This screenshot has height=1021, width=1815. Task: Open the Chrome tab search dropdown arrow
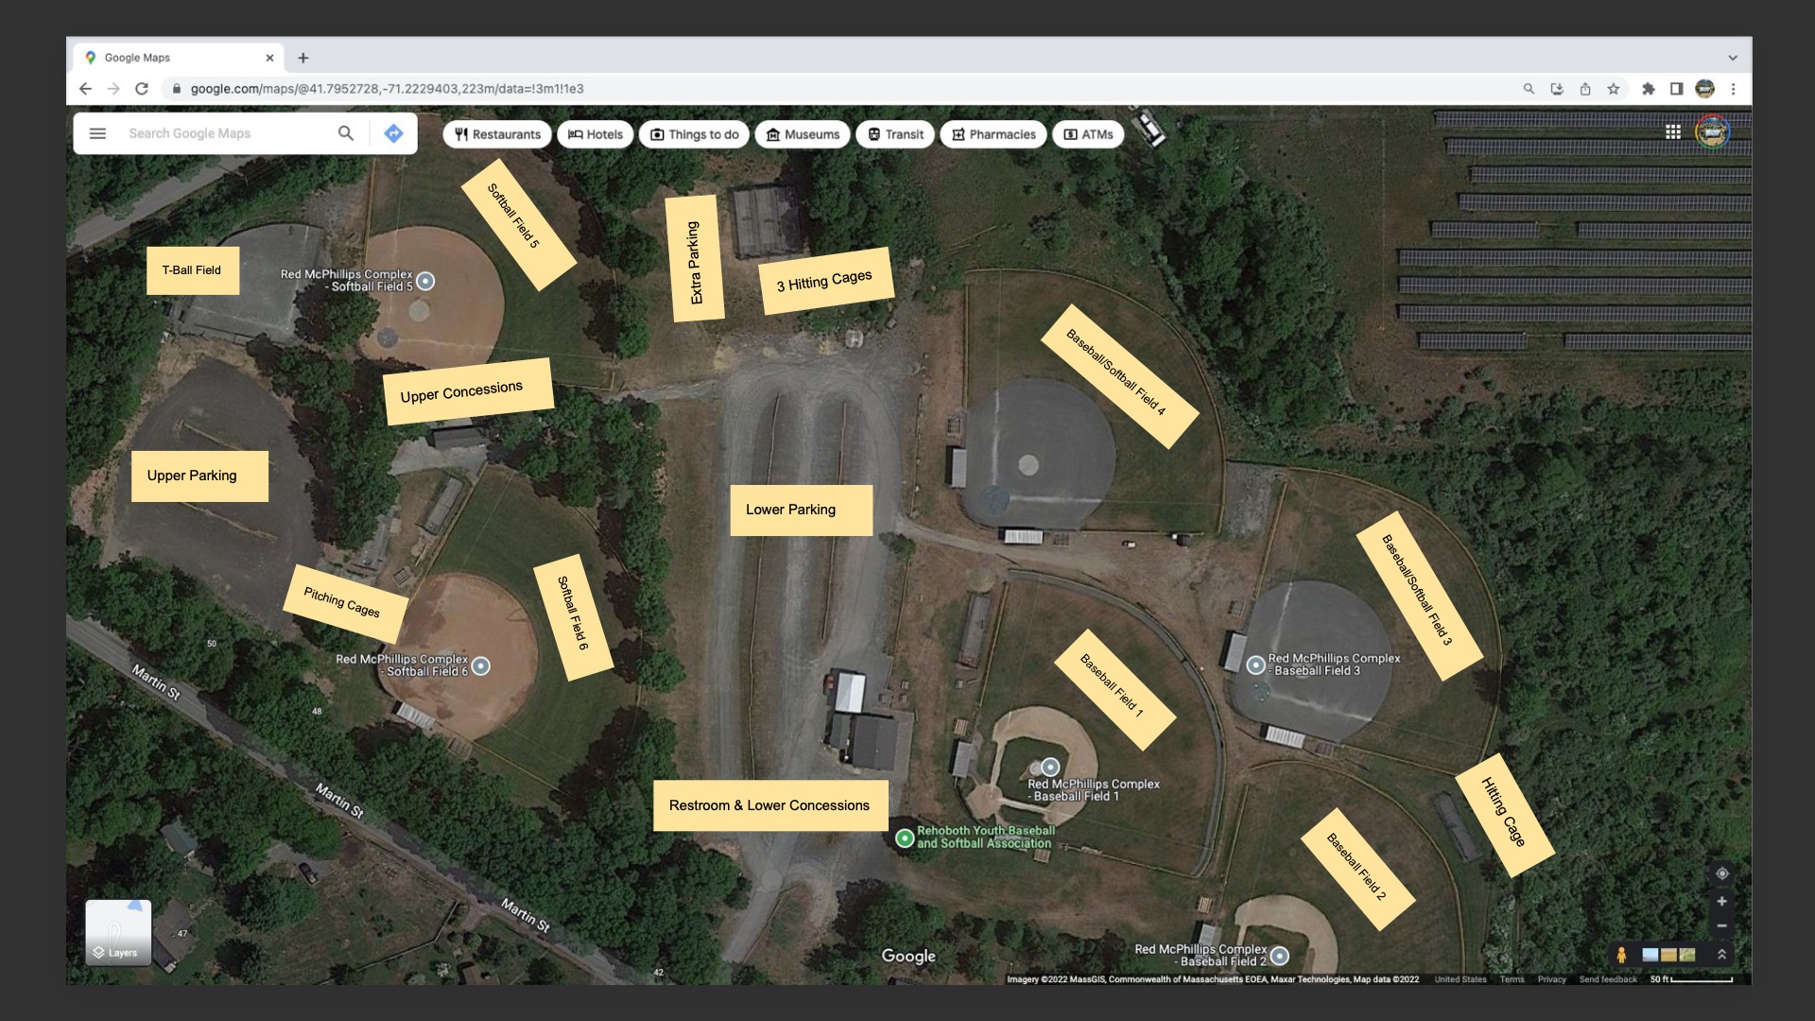(x=1733, y=58)
